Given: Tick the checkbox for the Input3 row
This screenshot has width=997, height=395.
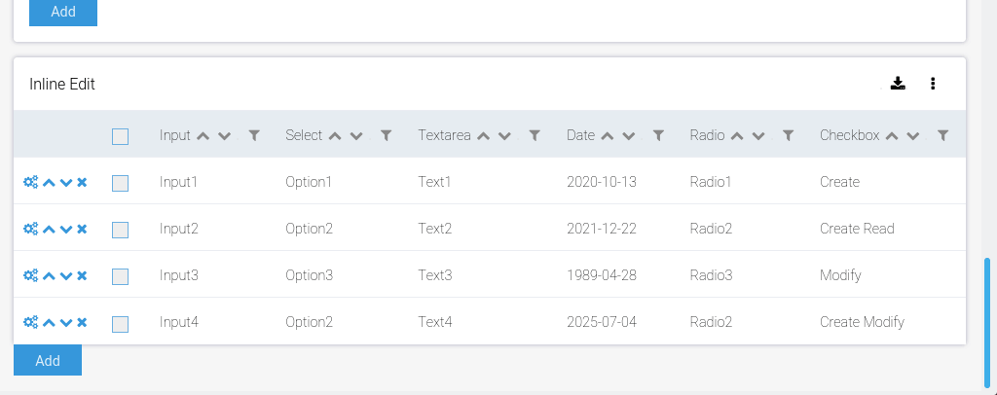Looking at the screenshot, I should 120,276.
